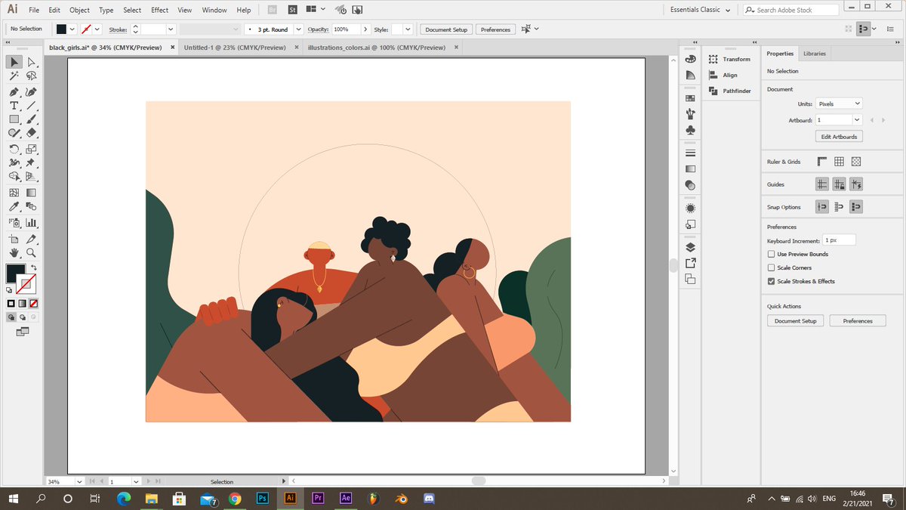This screenshot has height=510, width=906.
Task: Select the Direct Selection tool
Action: click(x=32, y=62)
